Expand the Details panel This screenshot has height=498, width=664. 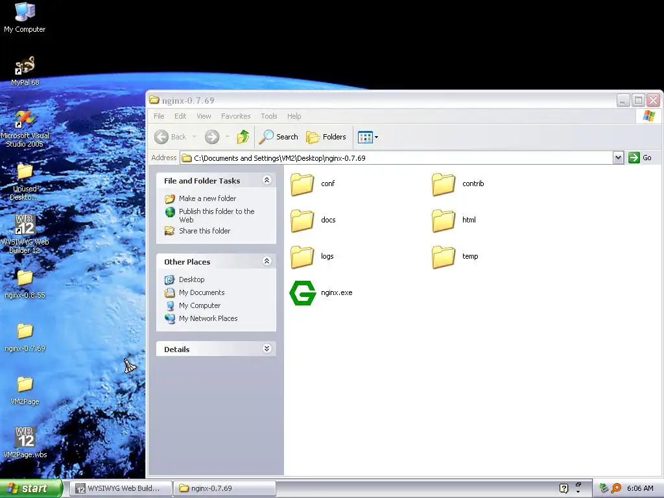[267, 348]
